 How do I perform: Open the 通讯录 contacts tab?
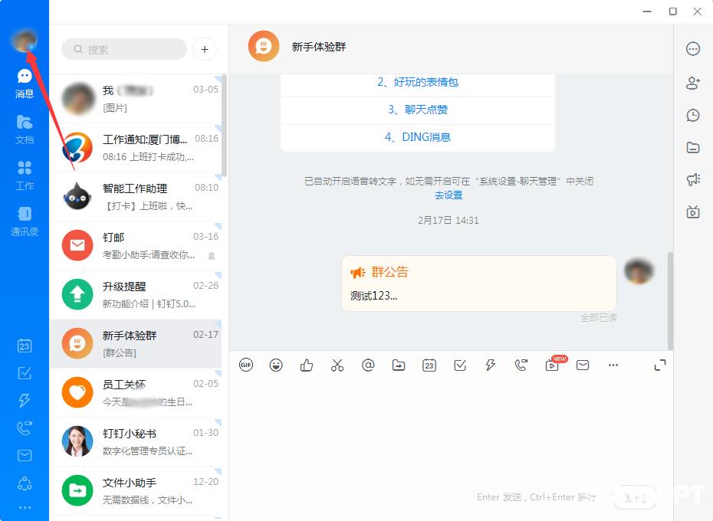[x=24, y=221]
